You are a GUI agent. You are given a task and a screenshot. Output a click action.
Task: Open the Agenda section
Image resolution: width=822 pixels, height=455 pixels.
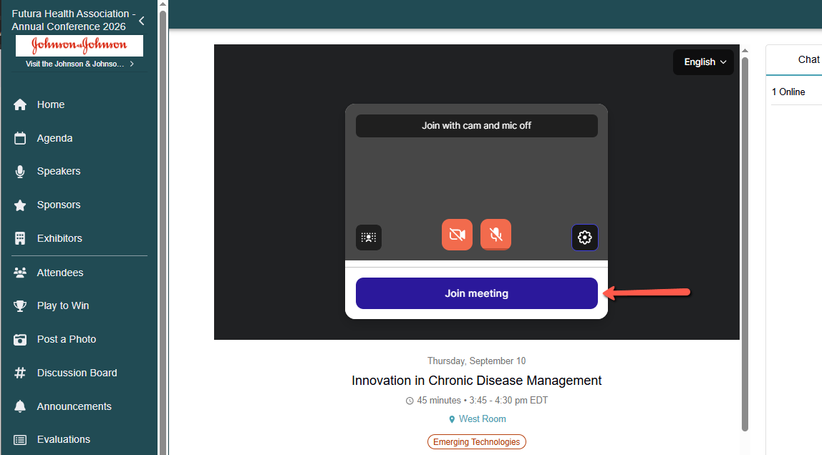coord(55,137)
